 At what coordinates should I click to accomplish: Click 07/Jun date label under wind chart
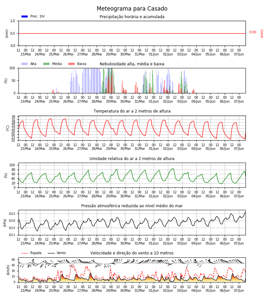(239, 290)
